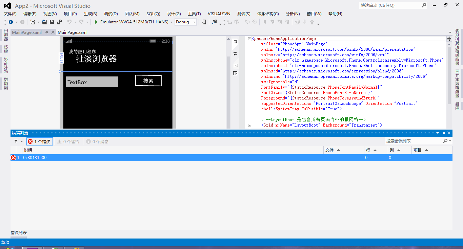
Task: Click the 搜索错误列表 search field
Action: 414,141
